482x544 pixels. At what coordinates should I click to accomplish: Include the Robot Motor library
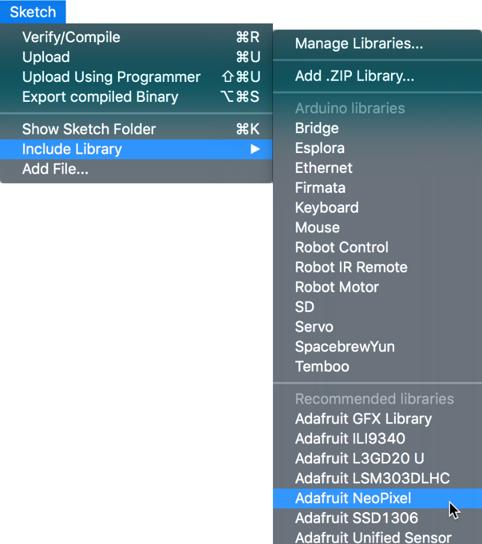tap(378, 287)
